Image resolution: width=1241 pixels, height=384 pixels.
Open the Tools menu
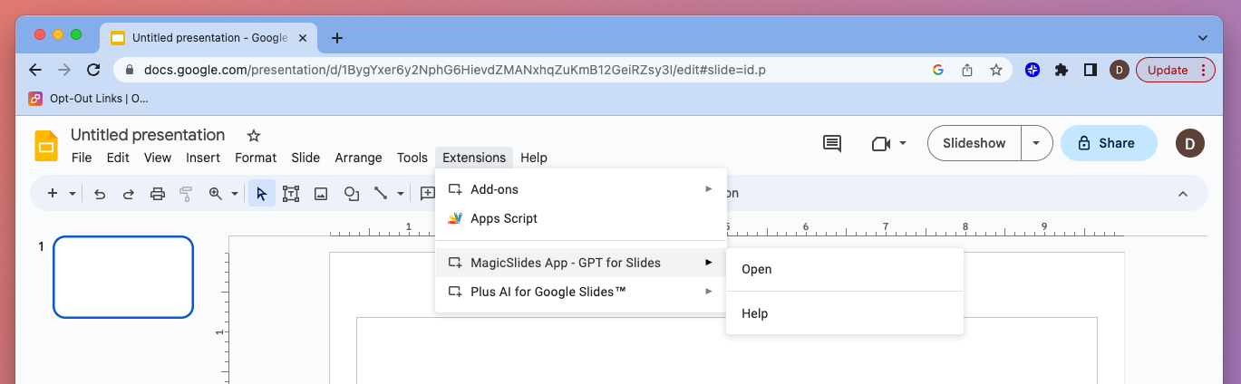[412, 158]
